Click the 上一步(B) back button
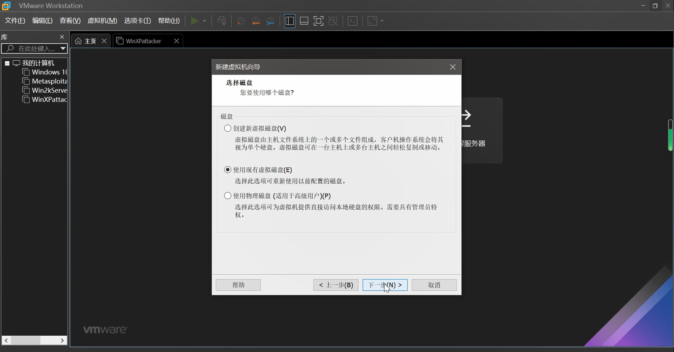Image resolution: width=674 pixels, height=352 pixels. tap(336, 285)
